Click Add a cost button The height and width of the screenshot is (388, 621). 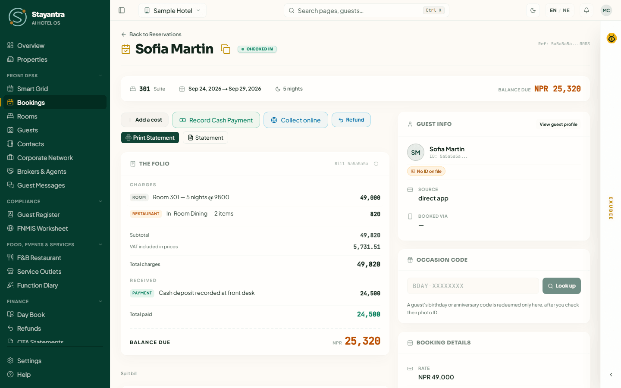tap(144, 120)
